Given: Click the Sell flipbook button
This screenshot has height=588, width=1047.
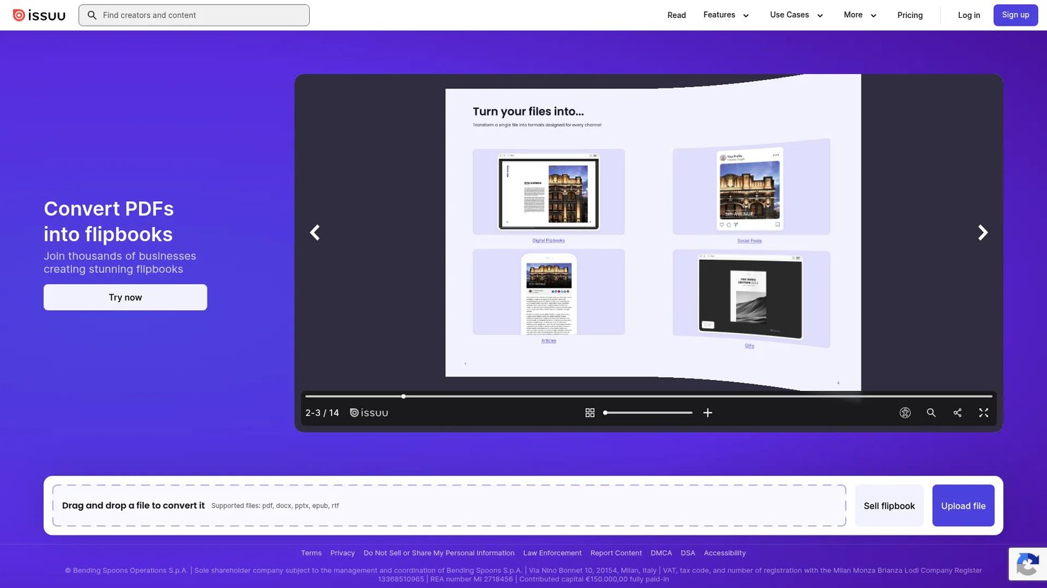Looking at the screenshot, I should coord(889,506).
